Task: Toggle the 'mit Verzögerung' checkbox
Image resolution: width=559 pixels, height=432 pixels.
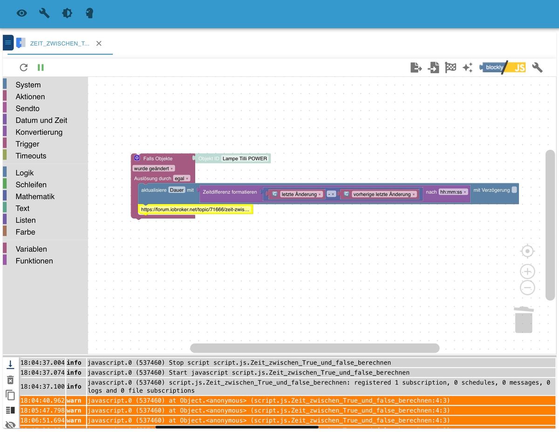Action: point(514,190)
